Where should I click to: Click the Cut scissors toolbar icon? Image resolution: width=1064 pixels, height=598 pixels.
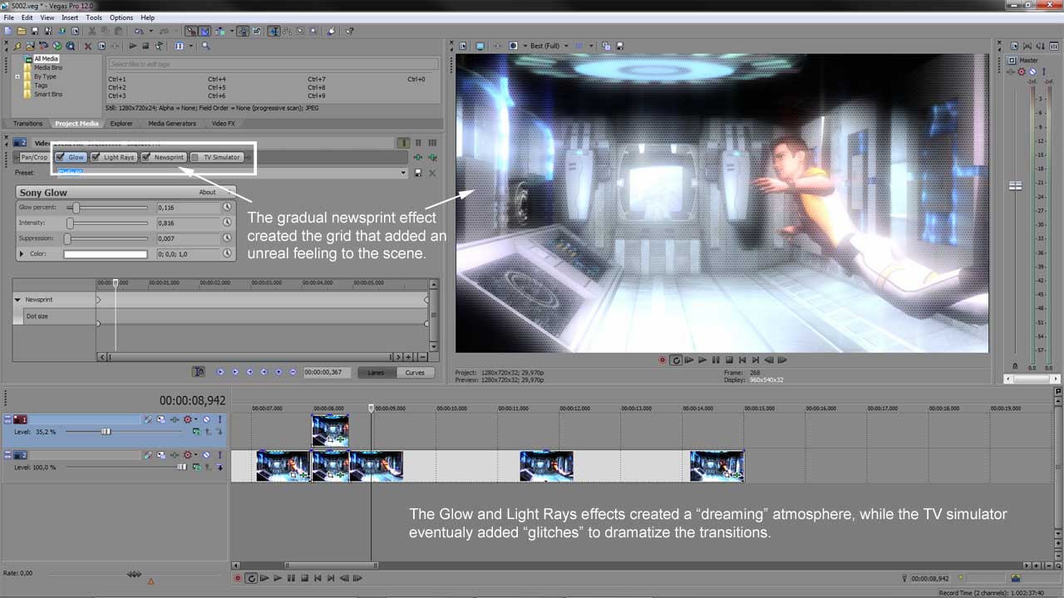(91, 31)
